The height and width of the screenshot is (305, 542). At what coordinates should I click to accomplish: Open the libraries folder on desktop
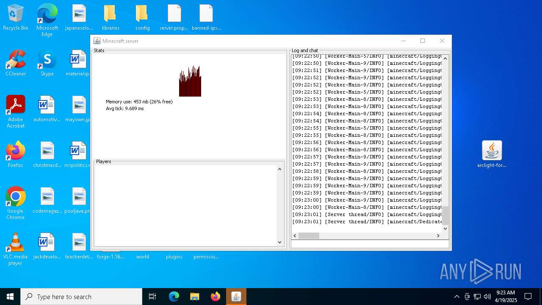[x=111, y=17]
